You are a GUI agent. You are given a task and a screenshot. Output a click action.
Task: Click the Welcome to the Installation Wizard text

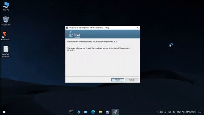(x=93, y=42)
